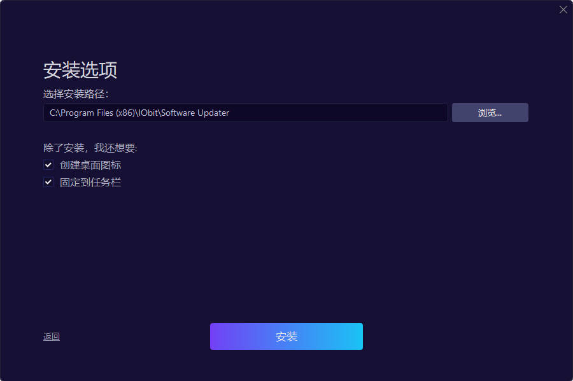573x381 pixels.
Task: Click the 除了安装，我还想要 label
Action: 90,148
